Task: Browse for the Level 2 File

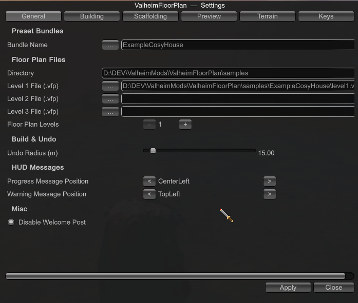Action: [110, 99]
